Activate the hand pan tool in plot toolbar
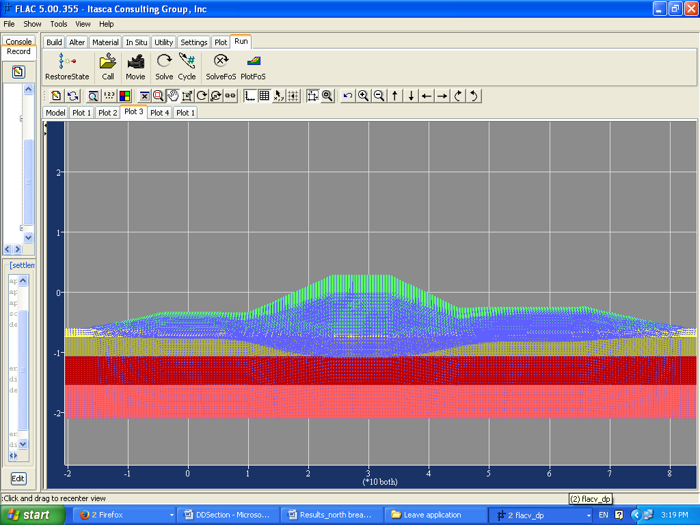 pos(173,96)
